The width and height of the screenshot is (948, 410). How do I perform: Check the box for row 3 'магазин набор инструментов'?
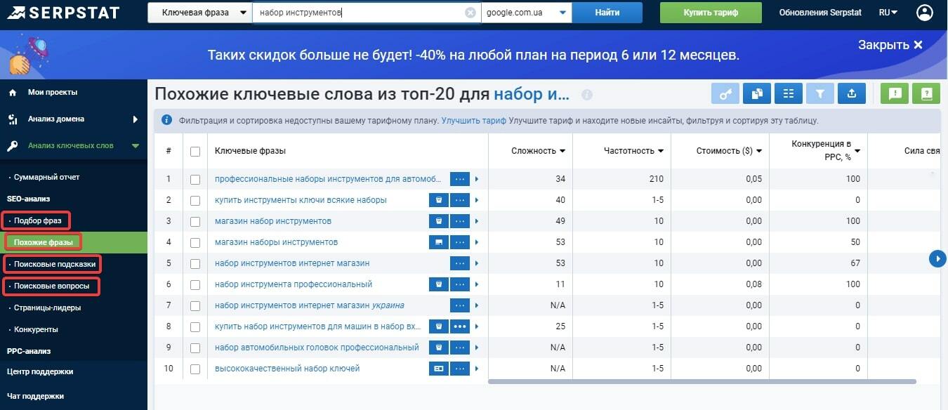[195, 221]
